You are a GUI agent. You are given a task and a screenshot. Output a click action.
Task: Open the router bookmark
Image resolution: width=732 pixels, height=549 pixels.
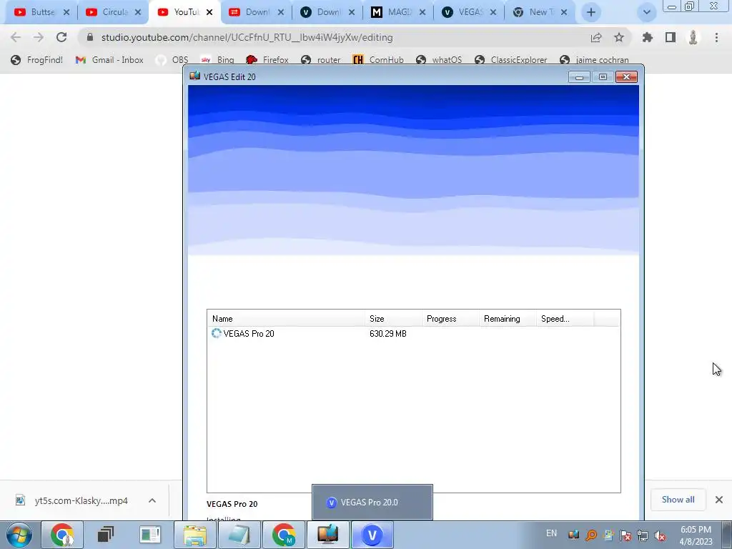321,60
